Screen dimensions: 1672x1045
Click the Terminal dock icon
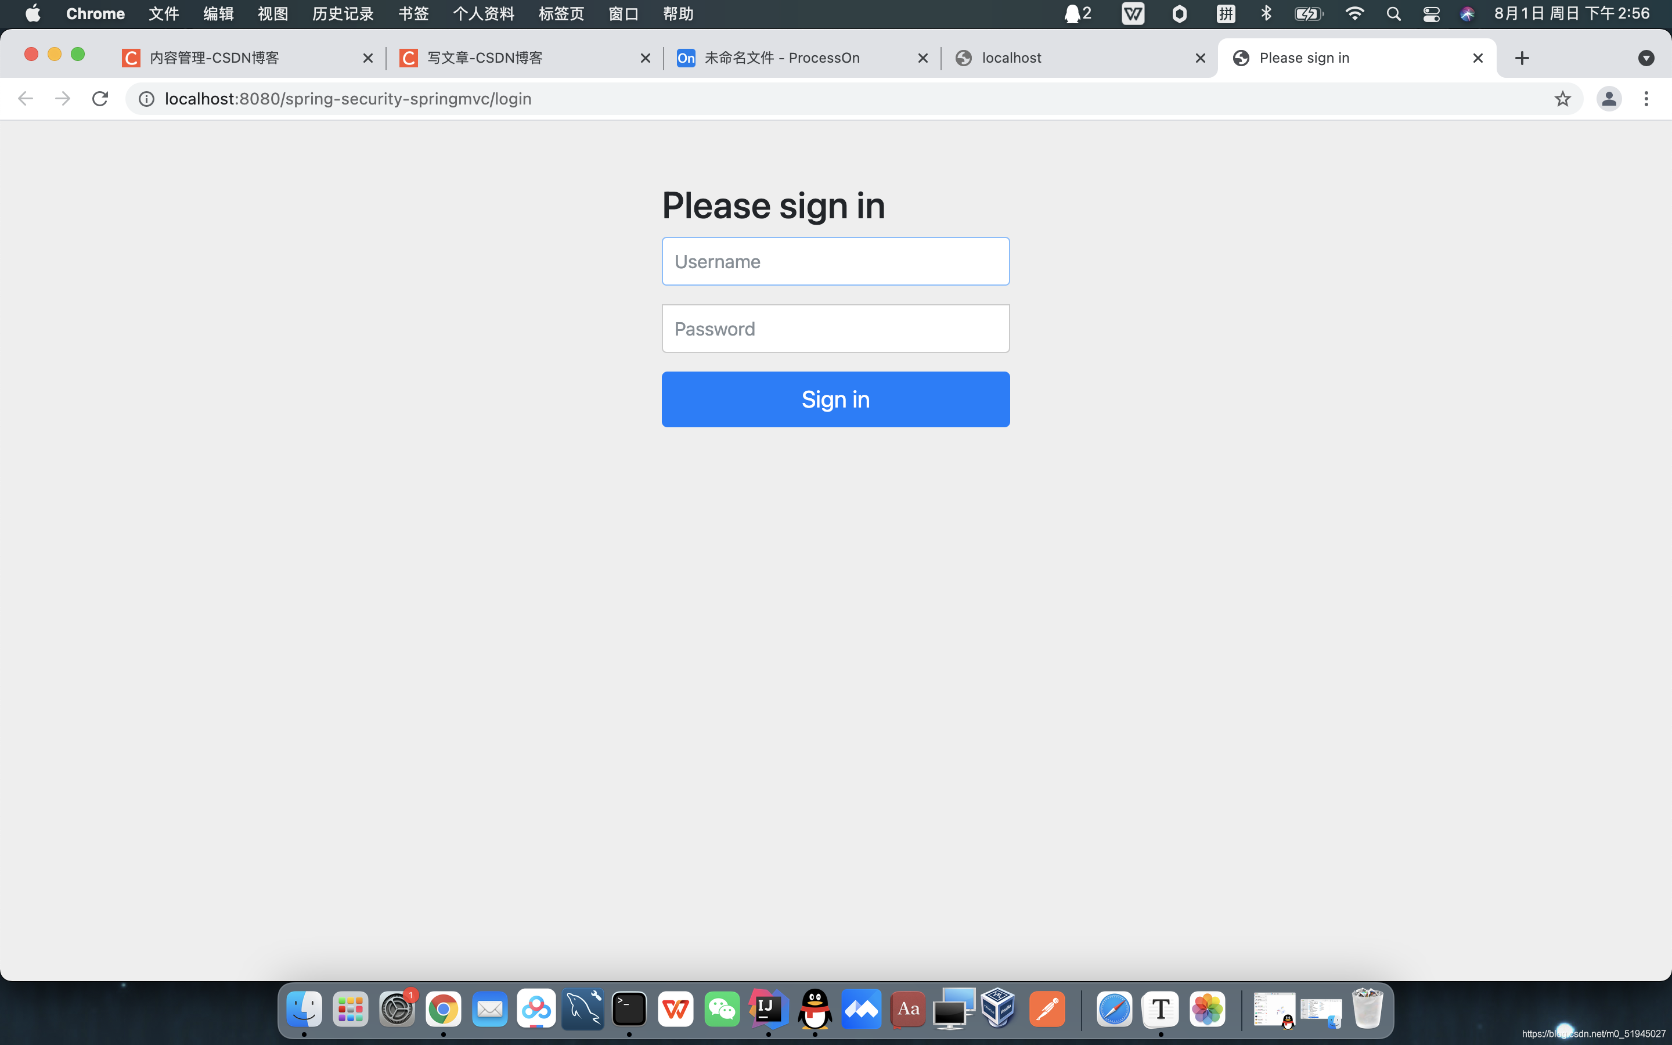coord(628,1009)
